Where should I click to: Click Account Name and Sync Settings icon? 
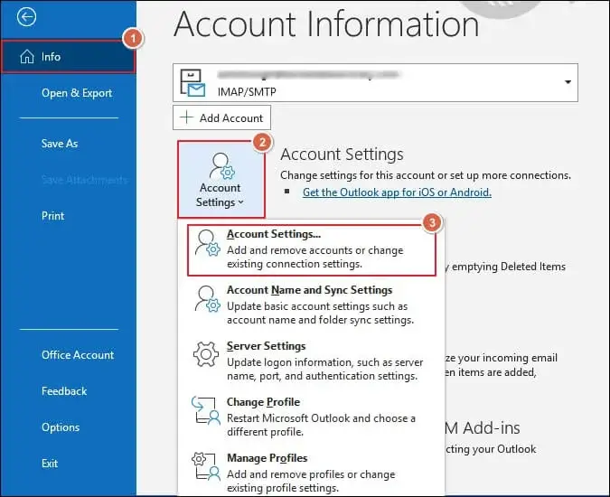tap(207, 299)
